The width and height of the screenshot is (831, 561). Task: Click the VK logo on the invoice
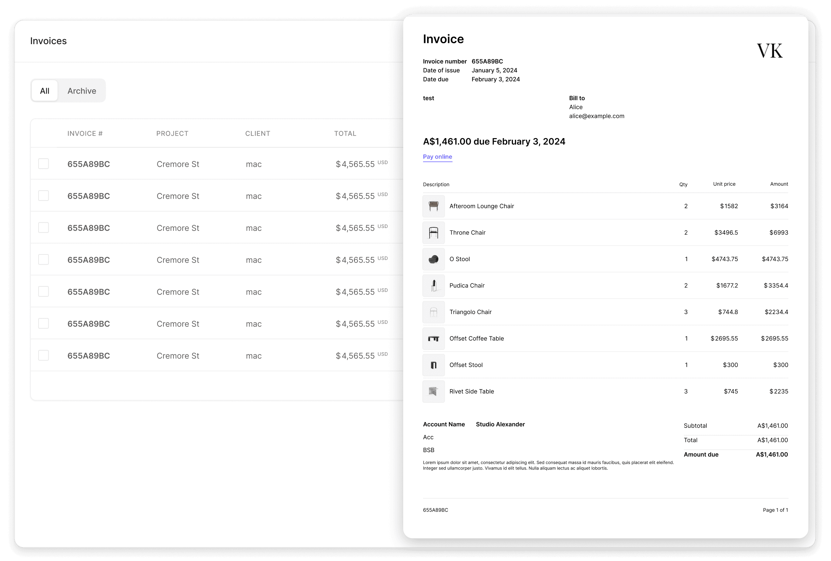769,50
